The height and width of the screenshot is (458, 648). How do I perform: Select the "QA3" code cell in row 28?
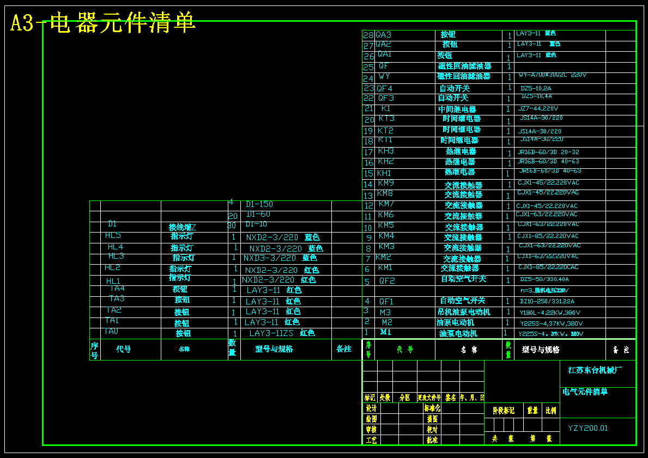383,35
